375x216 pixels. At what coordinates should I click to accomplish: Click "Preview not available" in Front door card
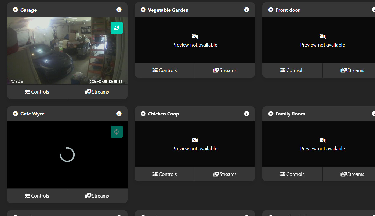(323, 45)
